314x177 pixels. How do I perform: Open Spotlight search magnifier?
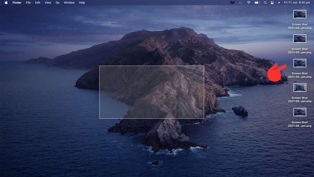(266, 2)
